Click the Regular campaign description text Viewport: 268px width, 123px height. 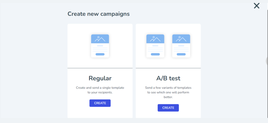[x=100, y=90]
